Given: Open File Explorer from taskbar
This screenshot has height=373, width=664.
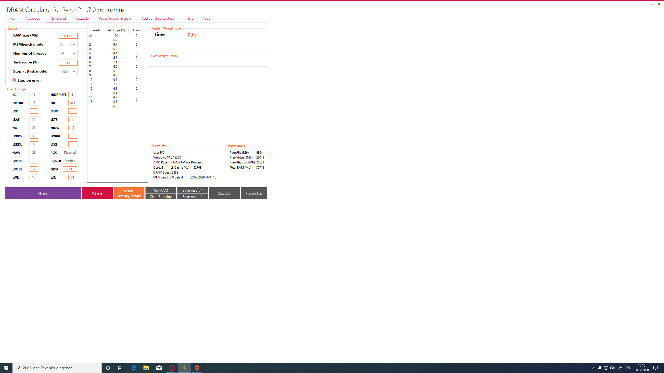Looking at the screenshot, I should pyautogui.click(x=146, y=368).
